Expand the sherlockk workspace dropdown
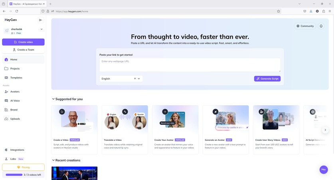Viewport: 334px width, 180px height. point(42,29)
